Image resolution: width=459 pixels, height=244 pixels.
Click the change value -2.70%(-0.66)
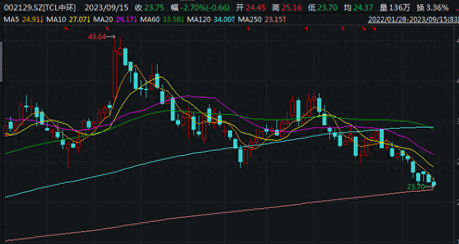coord(205,7)
